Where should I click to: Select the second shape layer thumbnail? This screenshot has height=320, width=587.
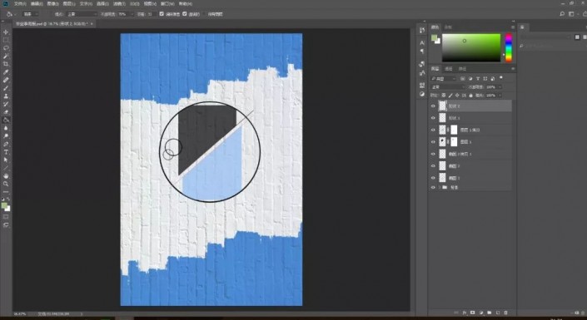pyautogui.click(x=442, y=118)
